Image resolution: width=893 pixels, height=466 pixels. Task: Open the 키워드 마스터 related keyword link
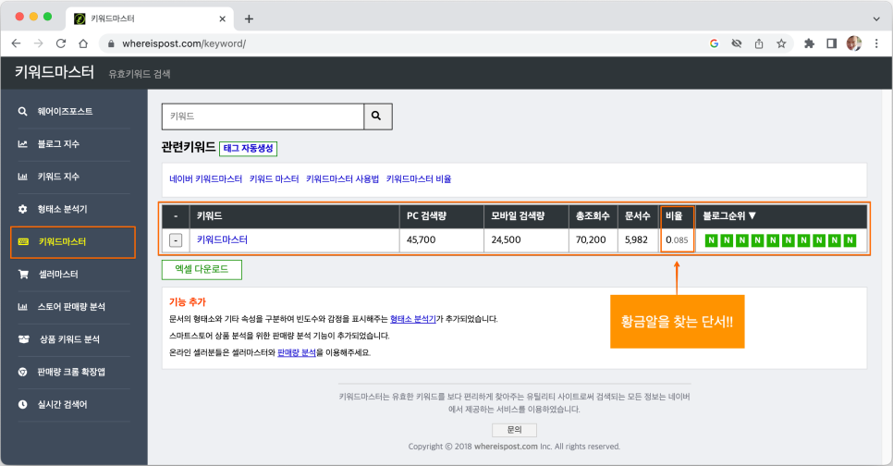click(x=274, y=178)
